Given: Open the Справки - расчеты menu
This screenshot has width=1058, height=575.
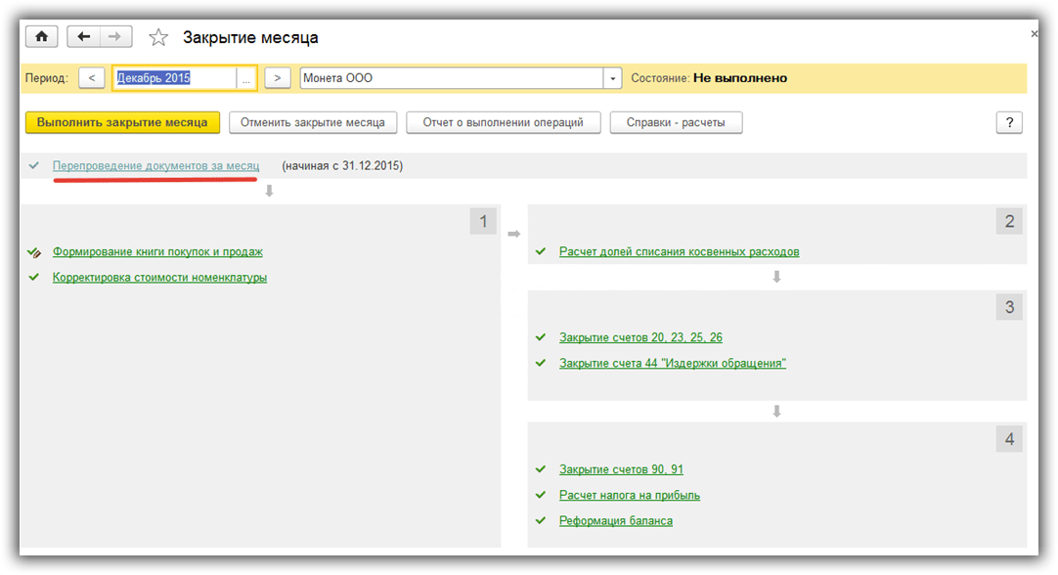Looking at the screenshot, I should (676, 122).
